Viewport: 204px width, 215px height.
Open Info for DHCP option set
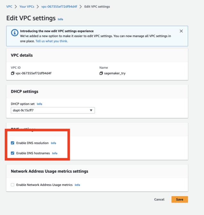click(40, 104)
